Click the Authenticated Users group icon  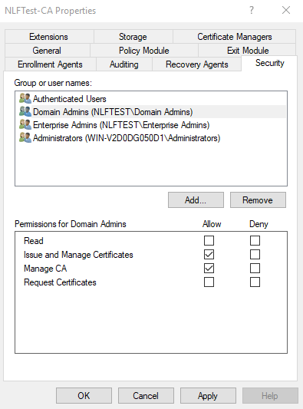(x=25, y=98)
